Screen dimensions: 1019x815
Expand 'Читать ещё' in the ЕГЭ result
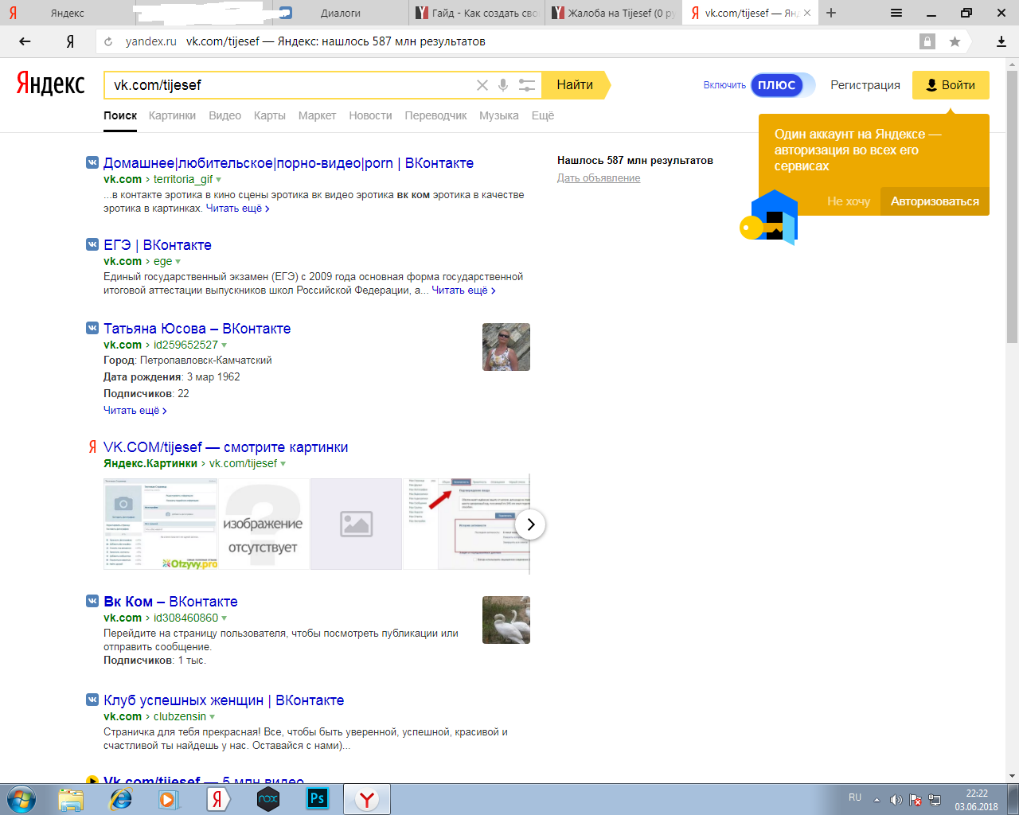click(x=463, y=291)
